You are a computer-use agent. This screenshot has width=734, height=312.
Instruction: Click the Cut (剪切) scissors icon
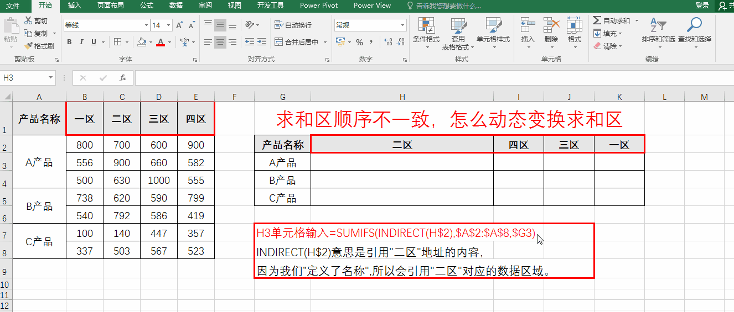[28, 21]
